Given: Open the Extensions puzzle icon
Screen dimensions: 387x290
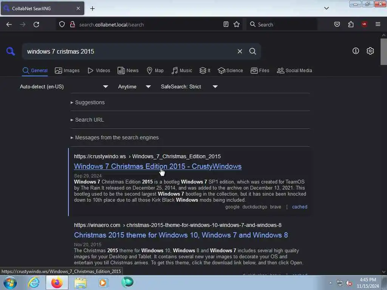Looking at the screenshot, I should (x=351, y=24).
